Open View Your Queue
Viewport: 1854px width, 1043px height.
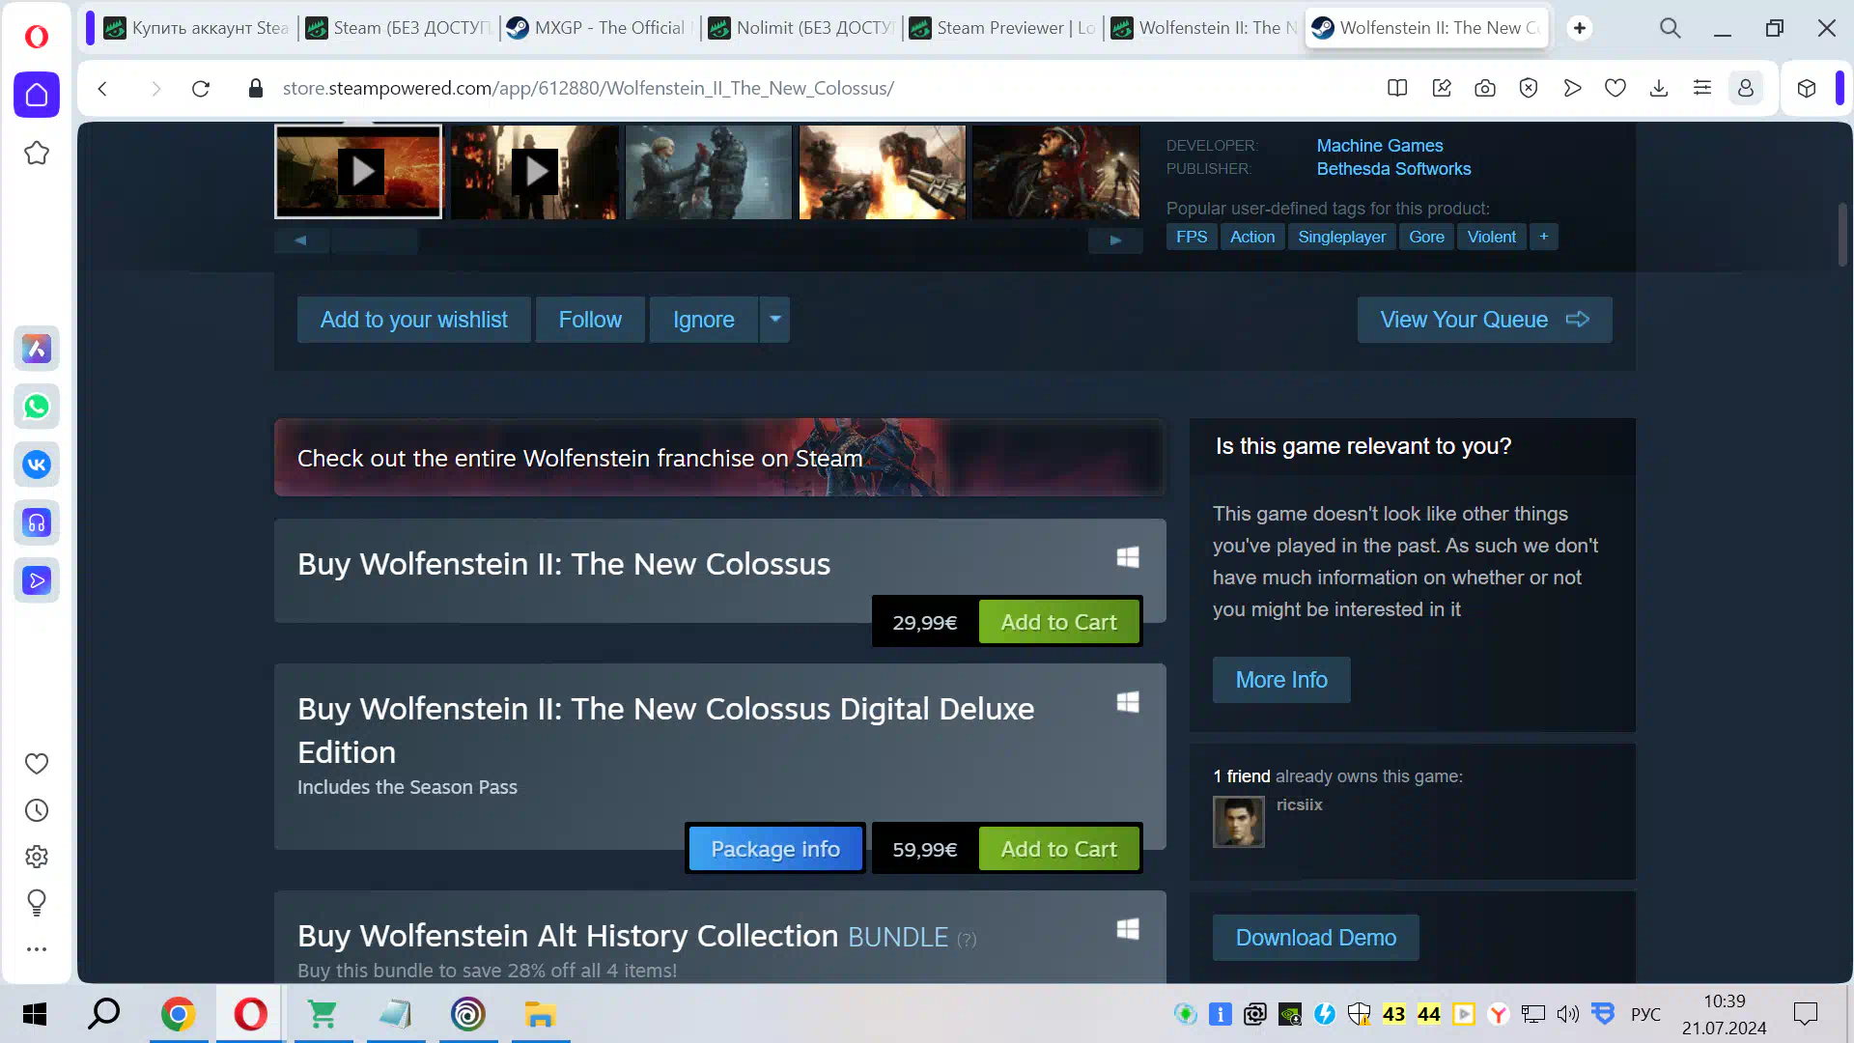(x=1484, y=320)
